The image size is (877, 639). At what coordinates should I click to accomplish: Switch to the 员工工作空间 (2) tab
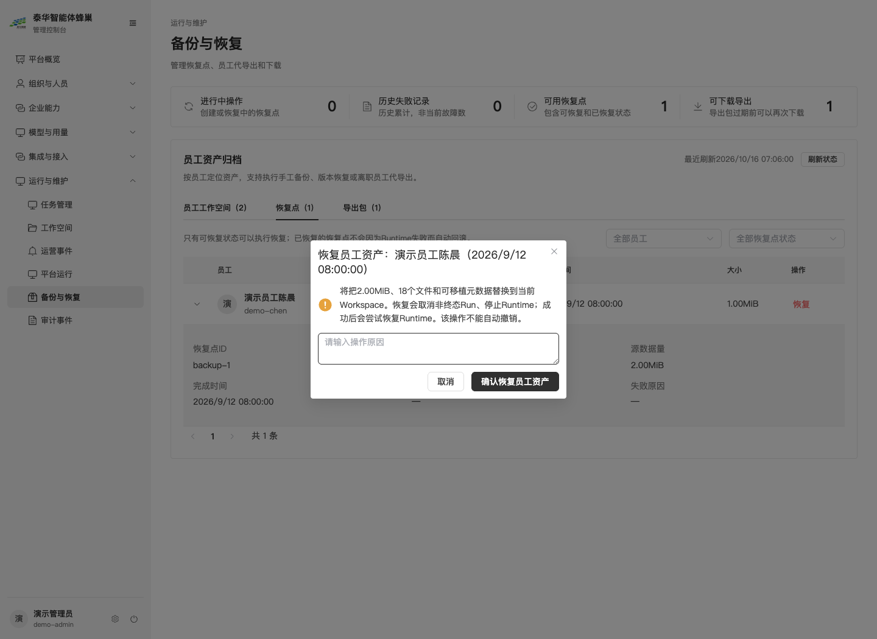click(215, 208)
